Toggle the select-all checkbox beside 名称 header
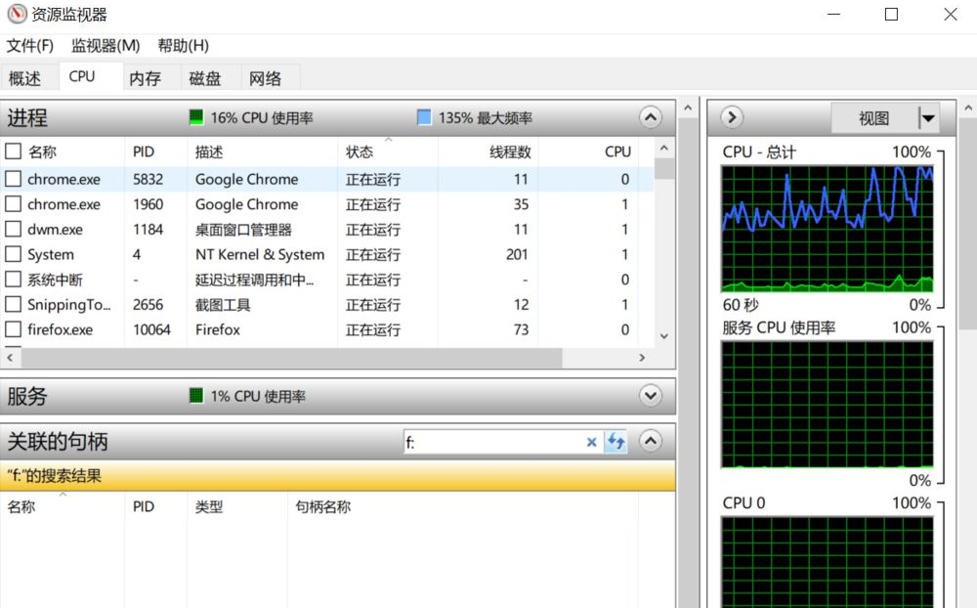977x608 pixels. point(14,152)
